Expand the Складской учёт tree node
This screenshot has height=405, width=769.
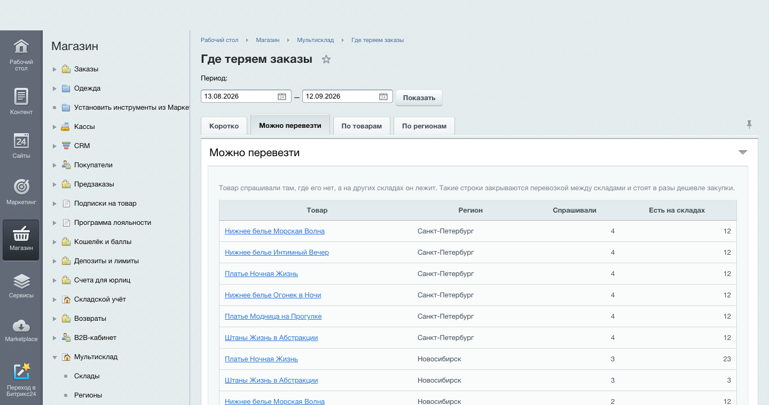point(54,299)
